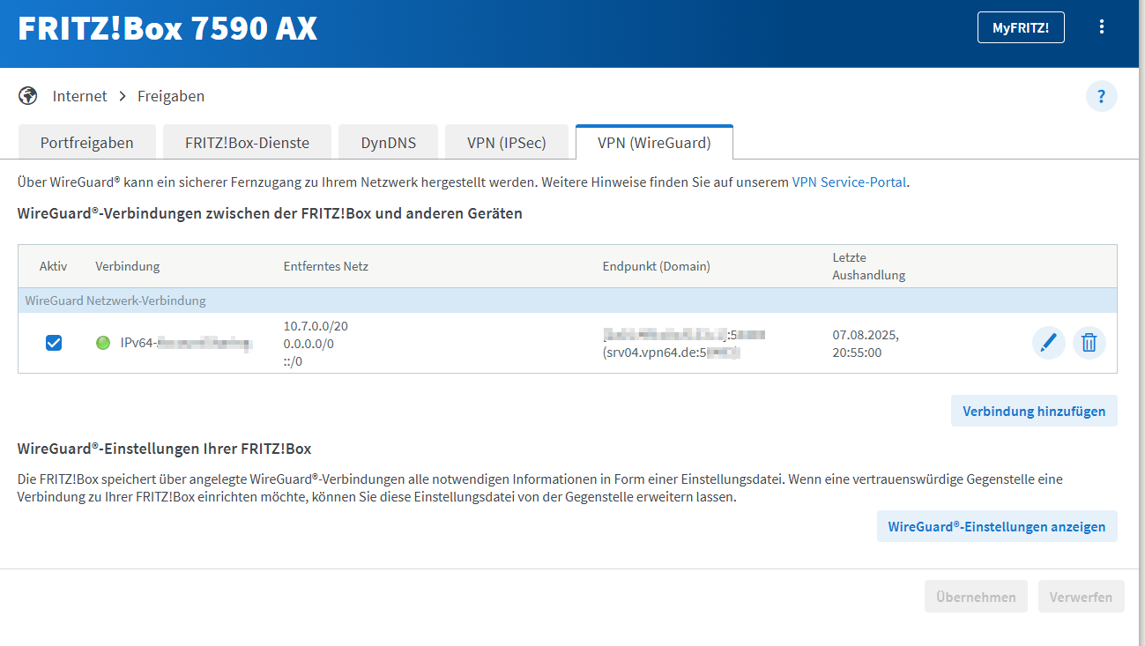Click the FRITZ!Box 7590 AX header logo
The width and height of the screenshot is (1145, 646).
pyautogui.click(x=167, y=29)
